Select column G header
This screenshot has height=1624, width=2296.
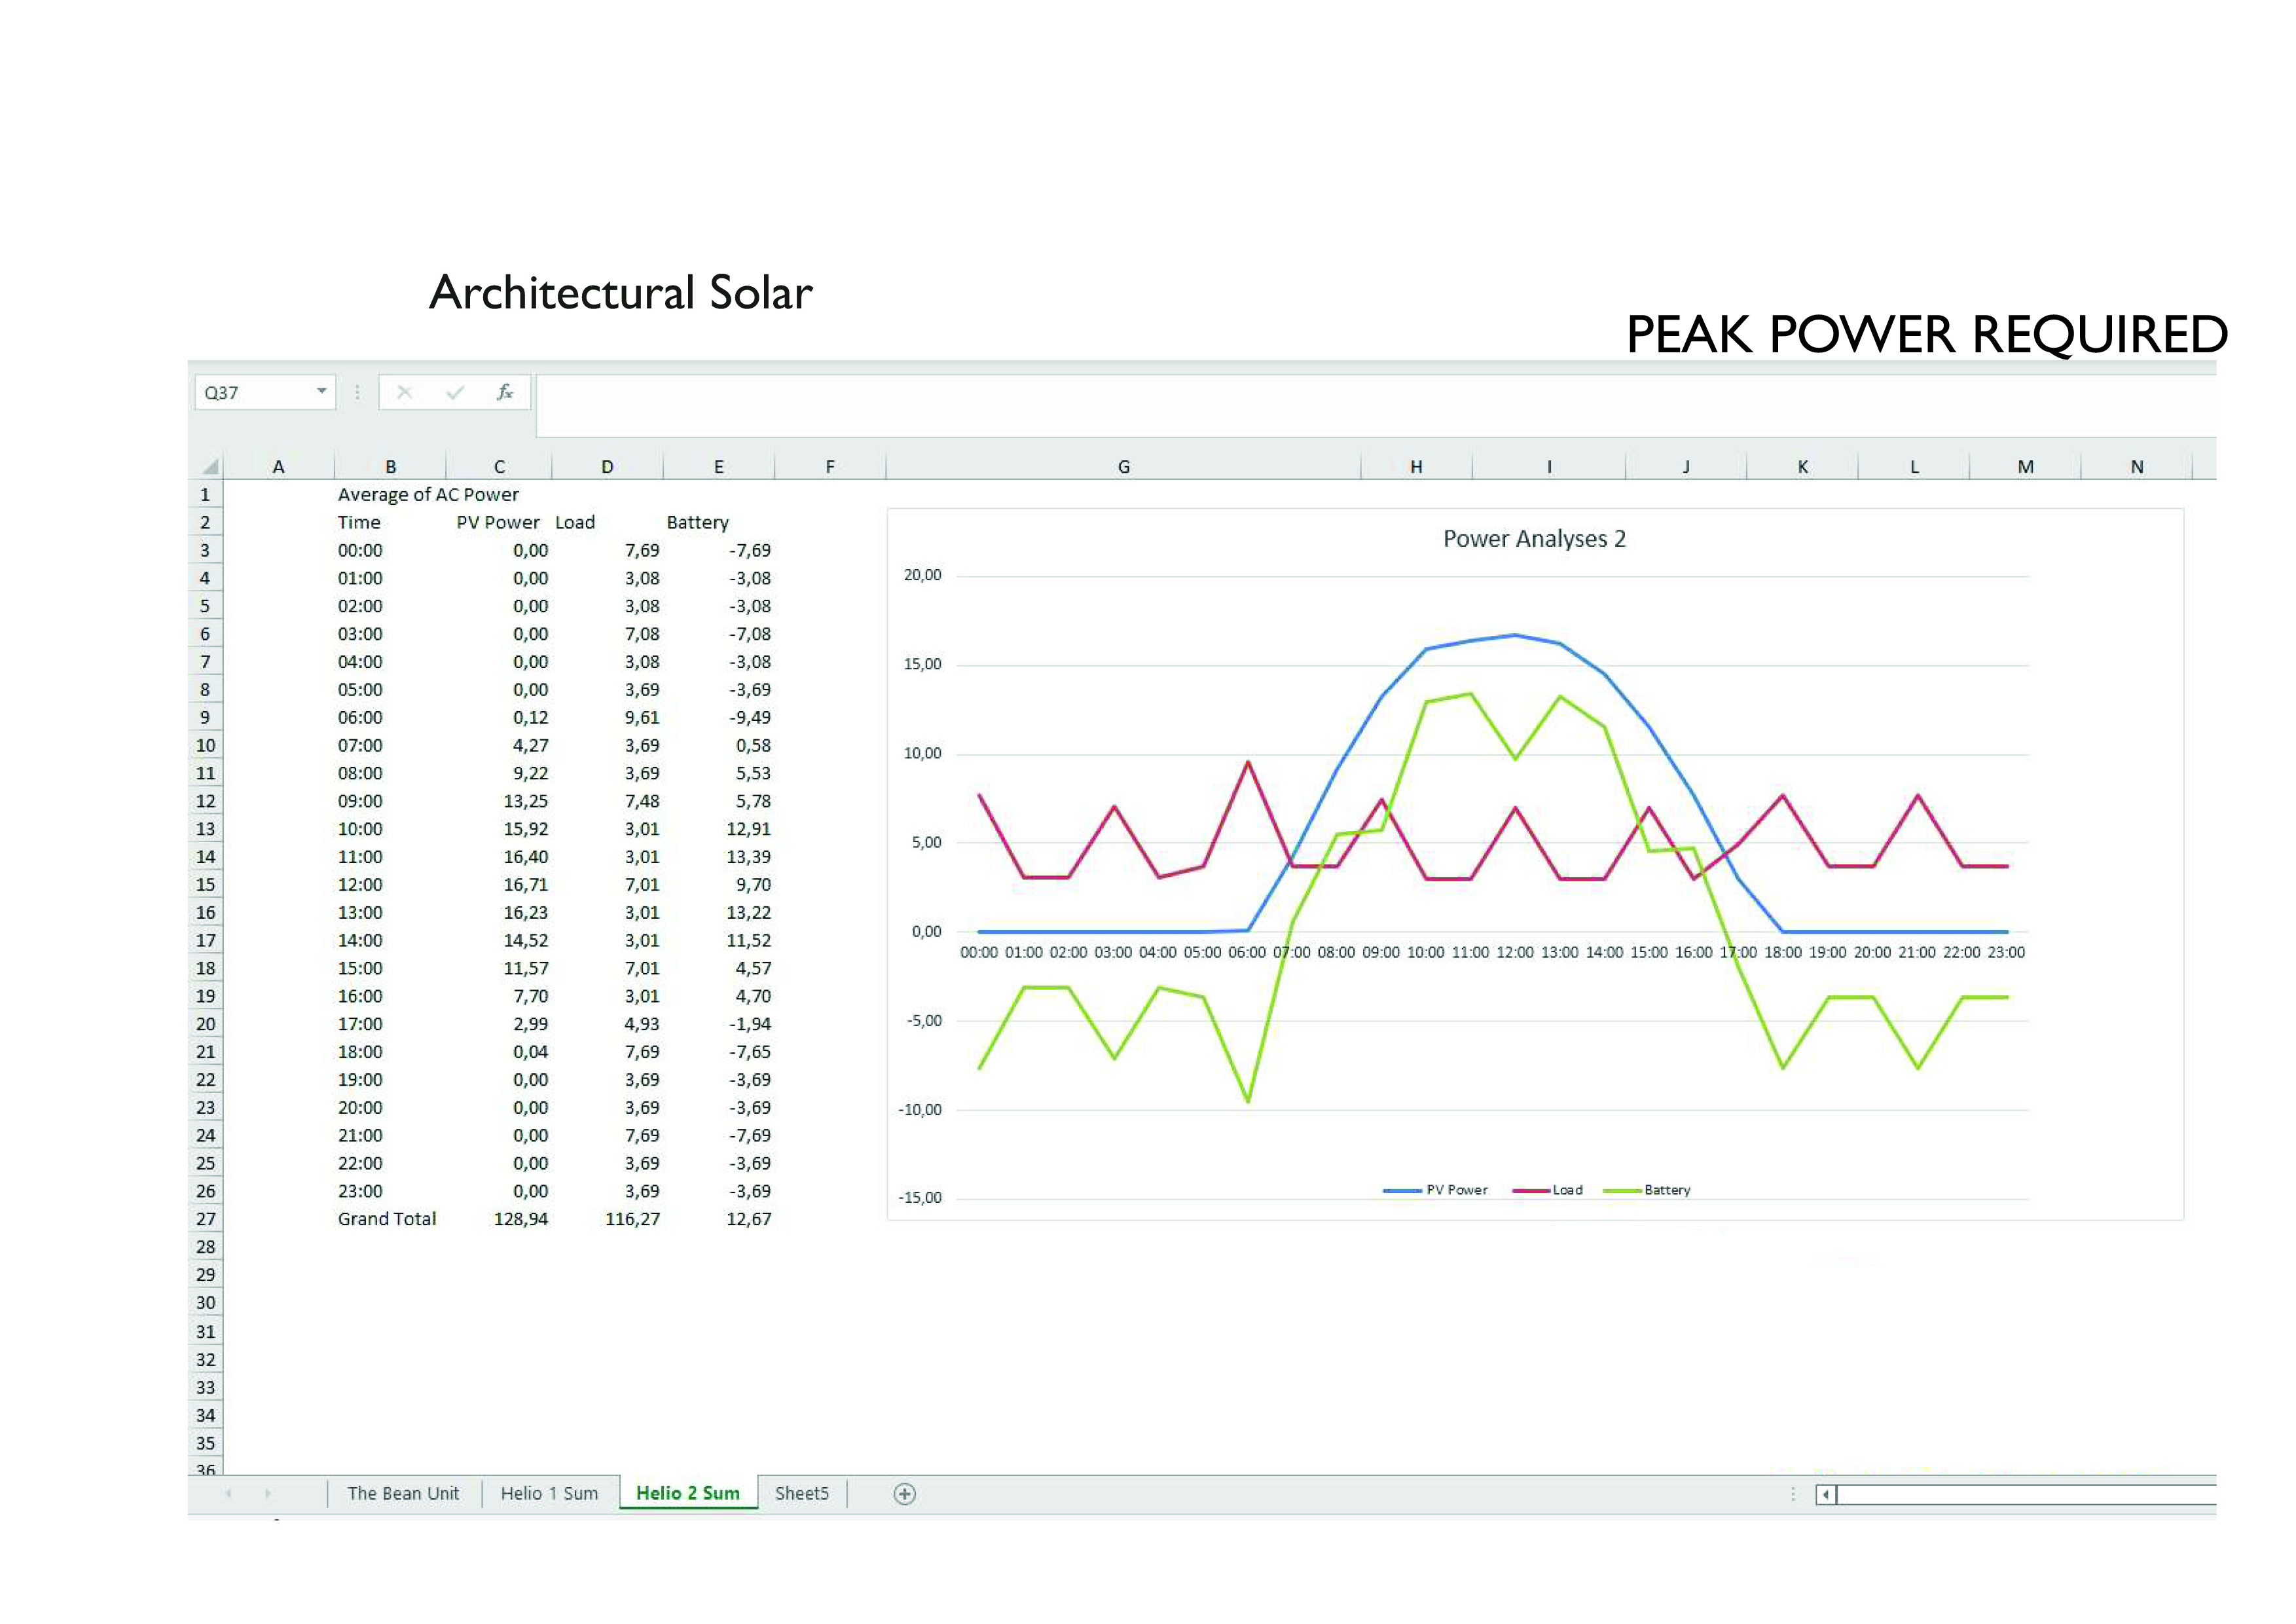click(x=1123, y=467)
